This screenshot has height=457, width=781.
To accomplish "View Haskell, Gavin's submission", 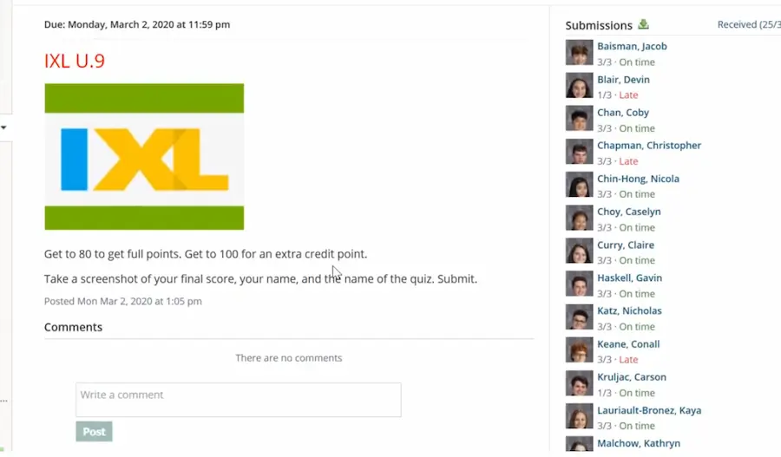I will pyautogui.click(x=629, y=278).
